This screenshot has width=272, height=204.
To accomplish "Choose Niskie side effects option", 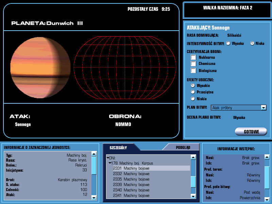I will (192, 99).
